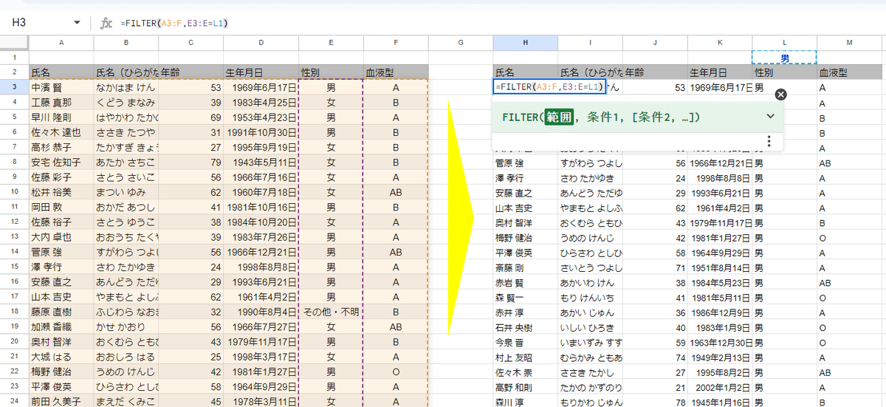Click the その他・不明 gender cell
This screenshot has height=407, width=886.
point(331,312)
